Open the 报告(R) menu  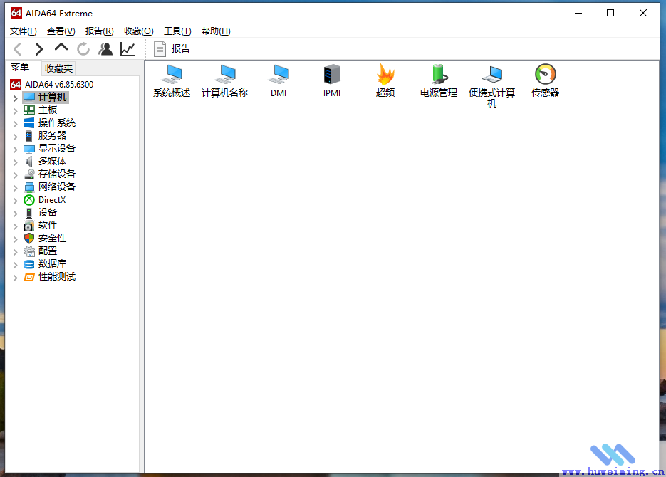[x=100, y=31]
